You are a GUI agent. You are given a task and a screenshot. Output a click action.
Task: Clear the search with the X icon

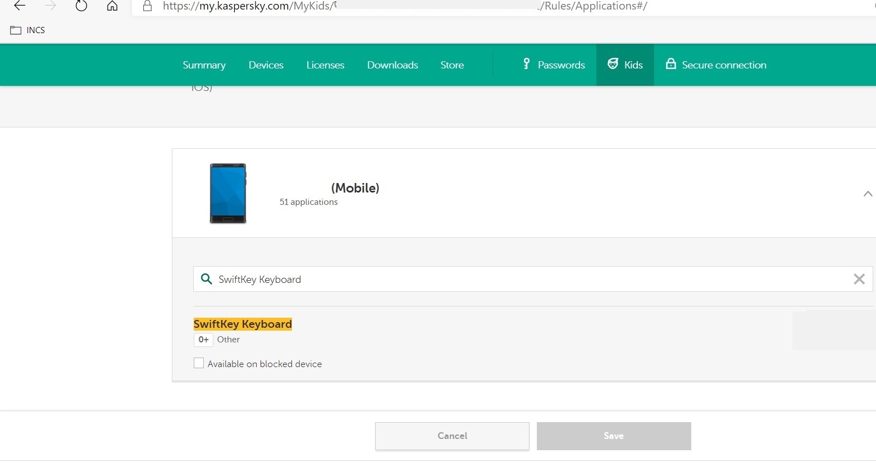(859, 279)
